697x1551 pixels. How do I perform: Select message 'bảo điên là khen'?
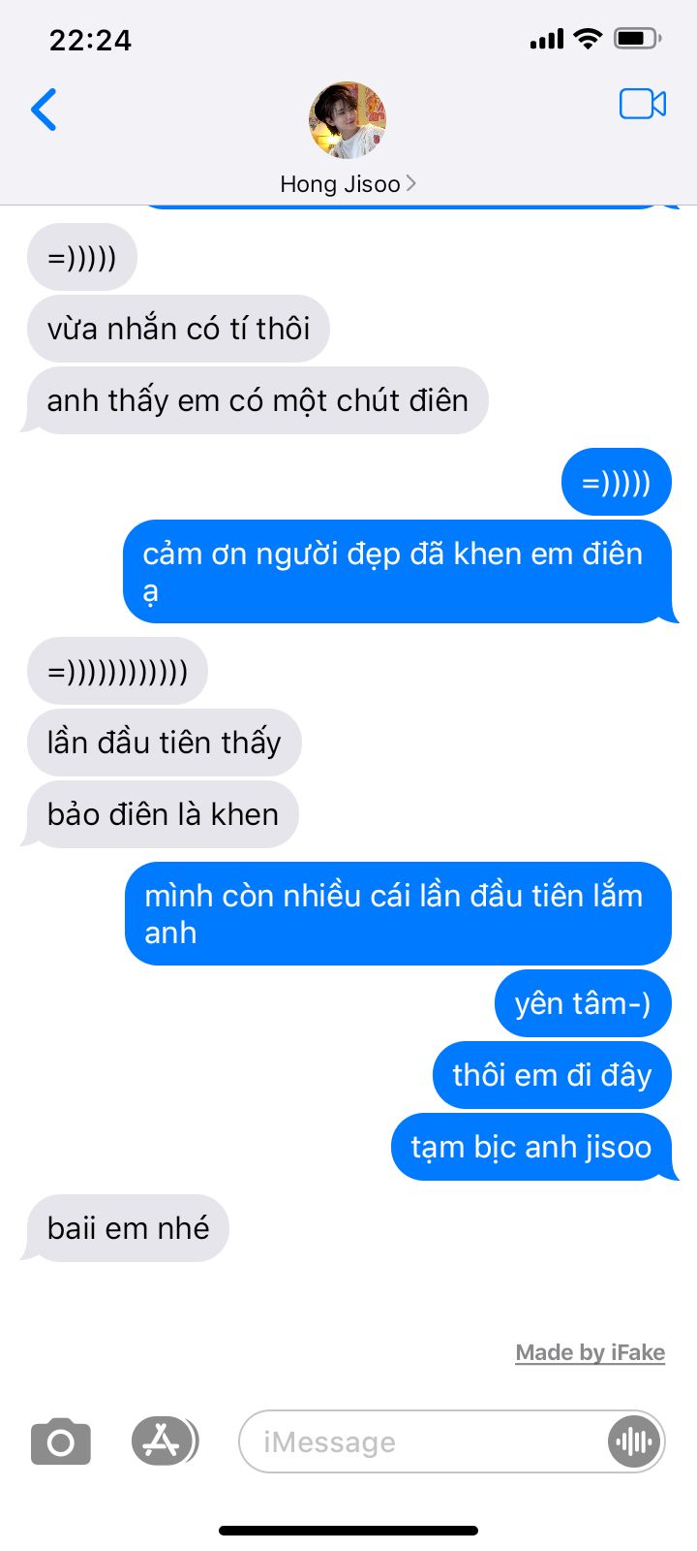pyautogui.click(x=163, y=814)
